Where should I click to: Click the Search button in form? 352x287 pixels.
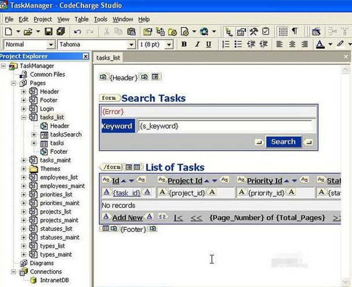click(x=283, y=141)
